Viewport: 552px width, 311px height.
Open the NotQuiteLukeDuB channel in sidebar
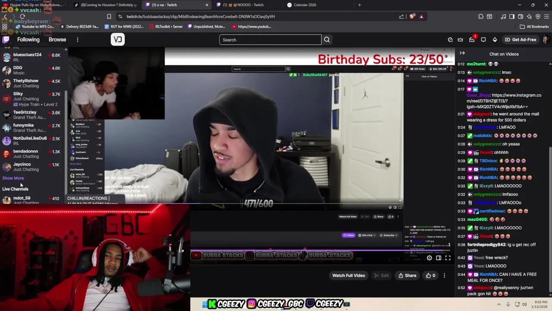pyautogui.click(x=32, y=141)
